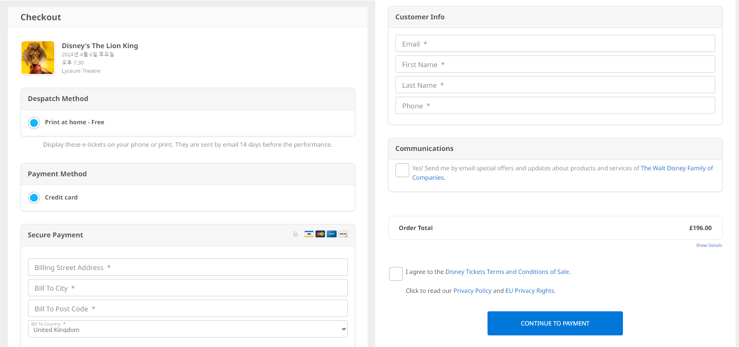Tick the Disney special offers email checkbox

coord(402,170)
